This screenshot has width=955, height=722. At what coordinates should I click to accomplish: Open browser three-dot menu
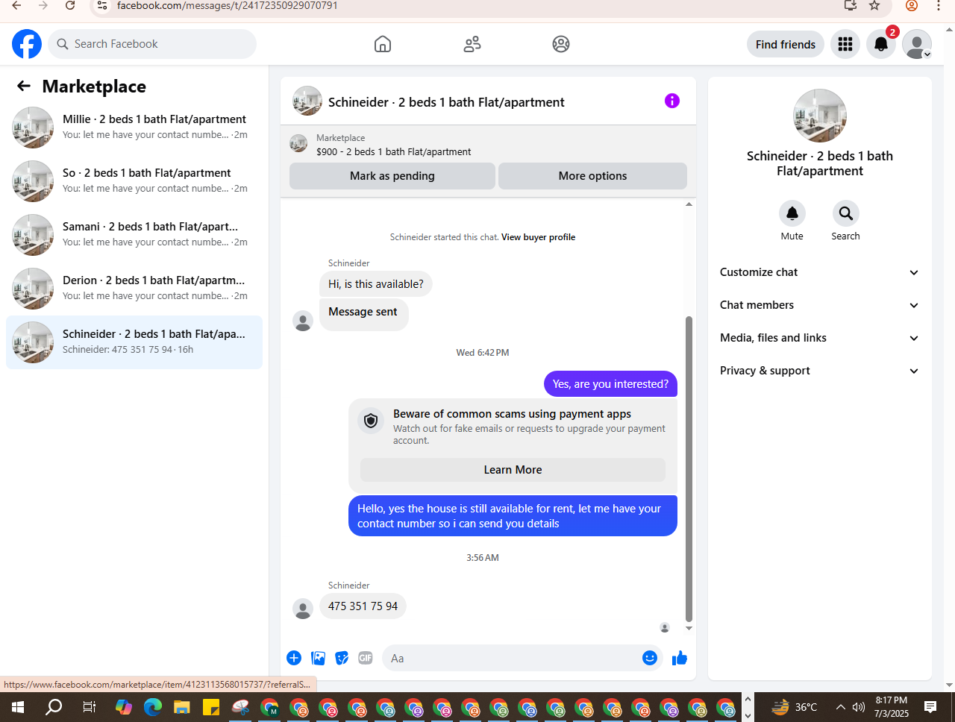[x=939, y=5]
